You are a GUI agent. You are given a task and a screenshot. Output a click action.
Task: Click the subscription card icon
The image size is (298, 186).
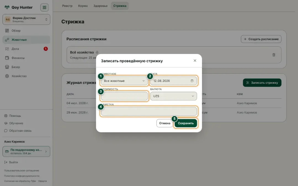[7, 152]
